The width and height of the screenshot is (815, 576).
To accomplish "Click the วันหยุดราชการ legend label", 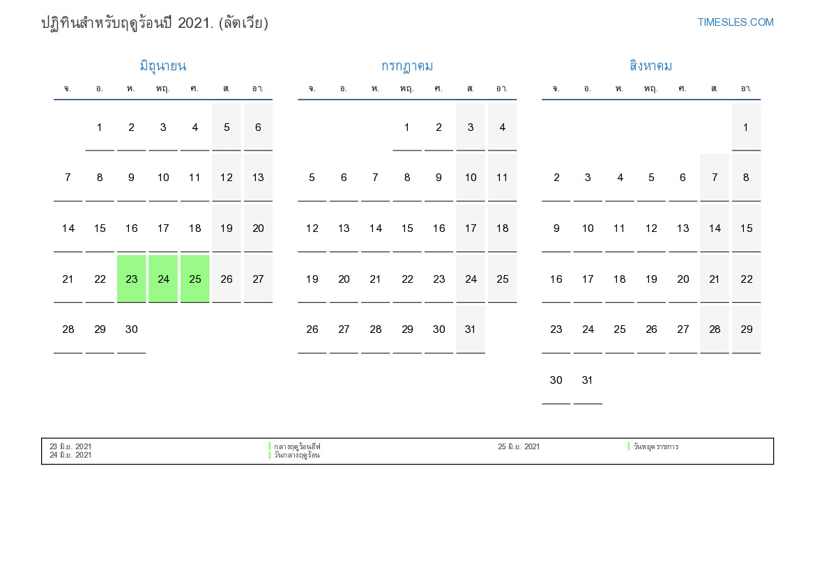I will [x=655, y=446].
